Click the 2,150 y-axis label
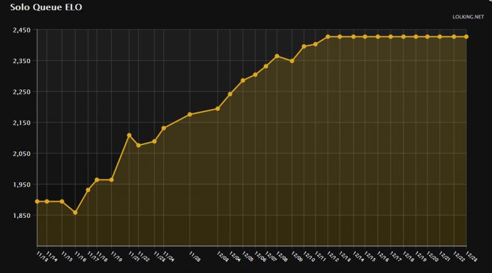492x273 pixels. pyautogui.click(x=22, y=123)
